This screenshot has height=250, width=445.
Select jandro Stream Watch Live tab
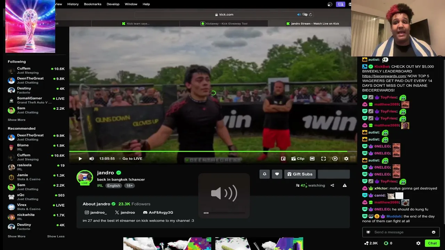(x=312, y=24)
